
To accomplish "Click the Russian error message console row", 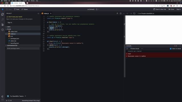I will pyautogui.click(x=154, y=56).
